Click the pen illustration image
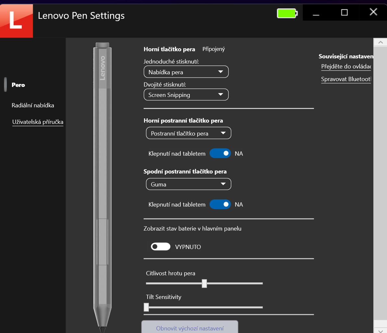 [x=102, y=185]
